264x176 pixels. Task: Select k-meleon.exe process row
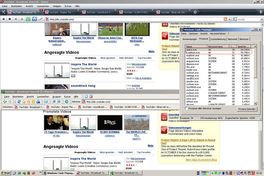(218, 53)
